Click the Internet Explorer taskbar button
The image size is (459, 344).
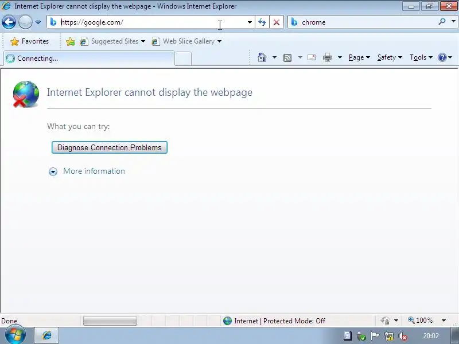click(x=46, y=335)
